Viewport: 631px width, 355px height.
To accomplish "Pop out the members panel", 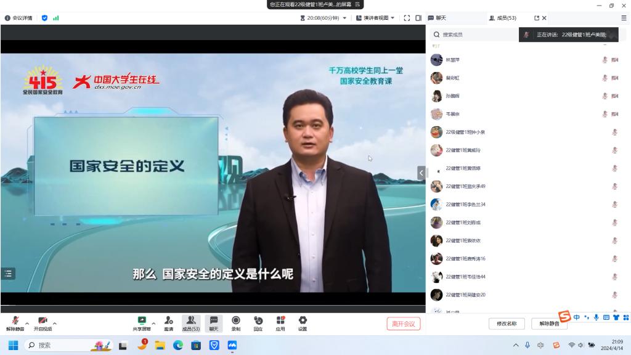I will (x=536, y=18).
